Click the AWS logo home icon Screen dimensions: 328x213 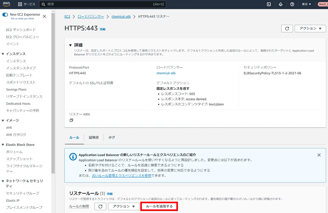click(x=7, y=4)
